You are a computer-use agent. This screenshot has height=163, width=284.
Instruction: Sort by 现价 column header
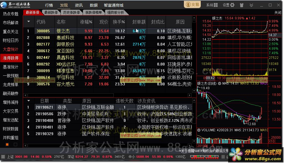tap(104, 22)
